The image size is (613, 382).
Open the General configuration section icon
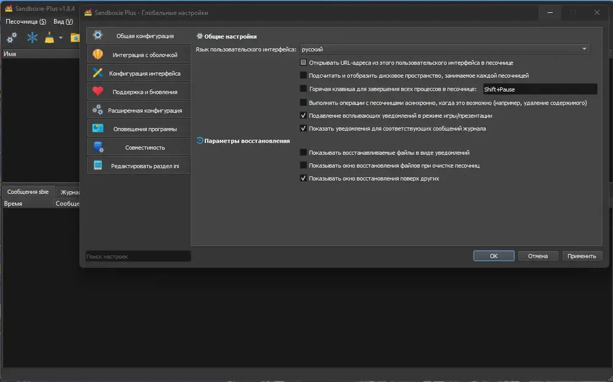tap(97, 35)
